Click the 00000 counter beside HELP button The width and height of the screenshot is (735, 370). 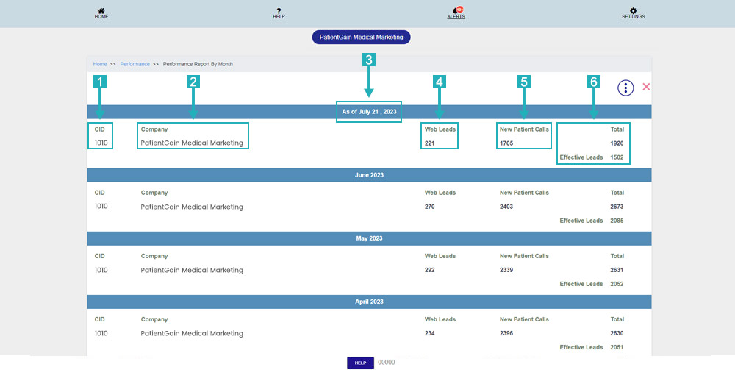coord(387,363)
